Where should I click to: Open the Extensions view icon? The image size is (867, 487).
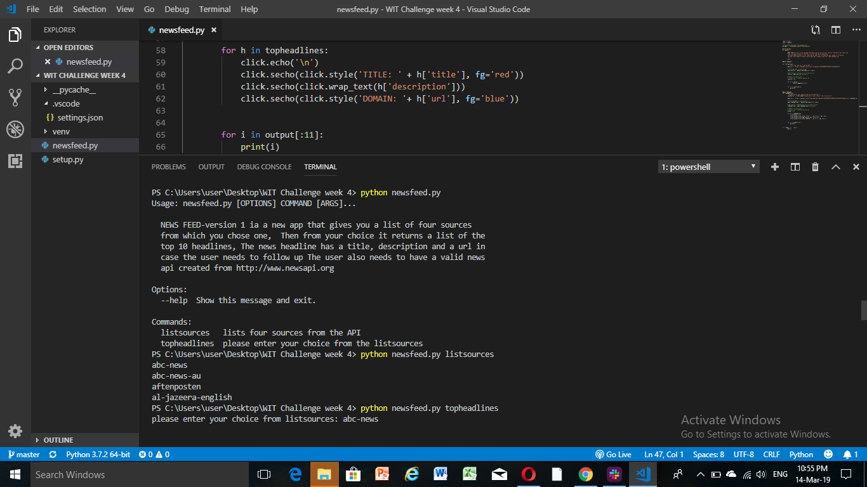[x=15, y=161]
